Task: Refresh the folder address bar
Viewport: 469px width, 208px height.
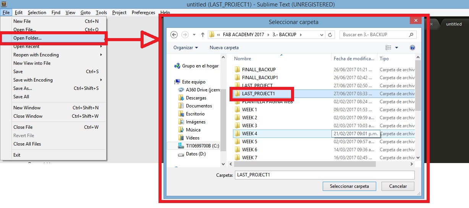Action: (x=330, y=35)
